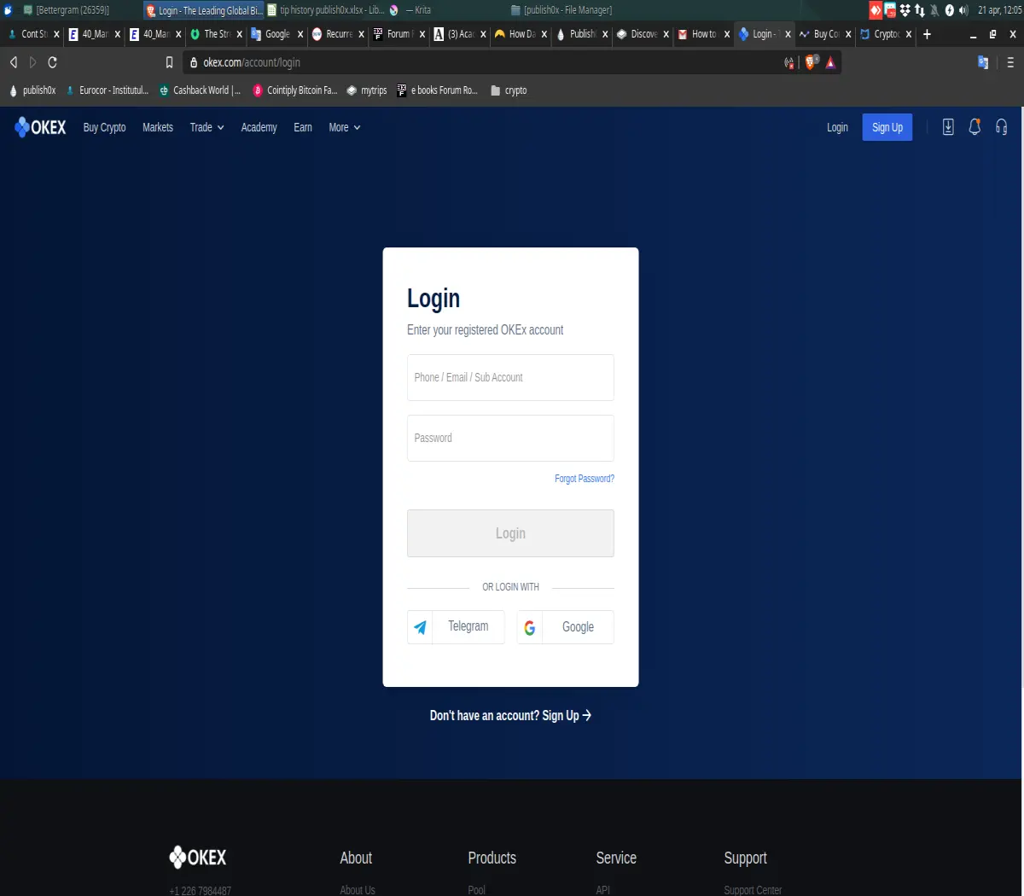This screenshot has height=896, width=1024.
Task: Open Earn in navigation
Action: click(303, 127)
